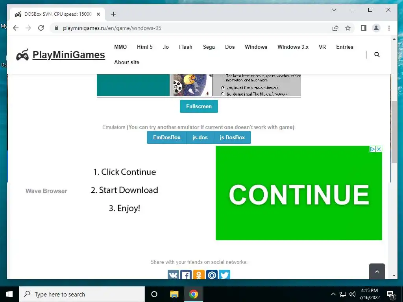Click the Fullscreen button

click(199, 106)
